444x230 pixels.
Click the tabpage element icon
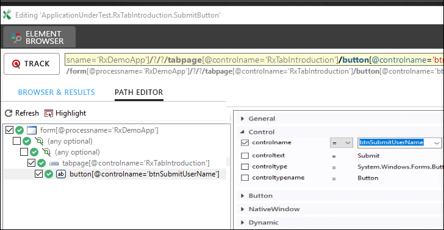tap(54, 163)
